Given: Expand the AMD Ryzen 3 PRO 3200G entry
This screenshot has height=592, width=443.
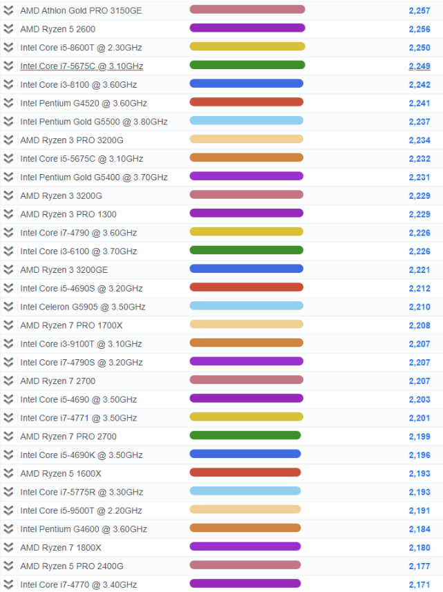Looking at the screenshot, I should (x=8, y=140).
